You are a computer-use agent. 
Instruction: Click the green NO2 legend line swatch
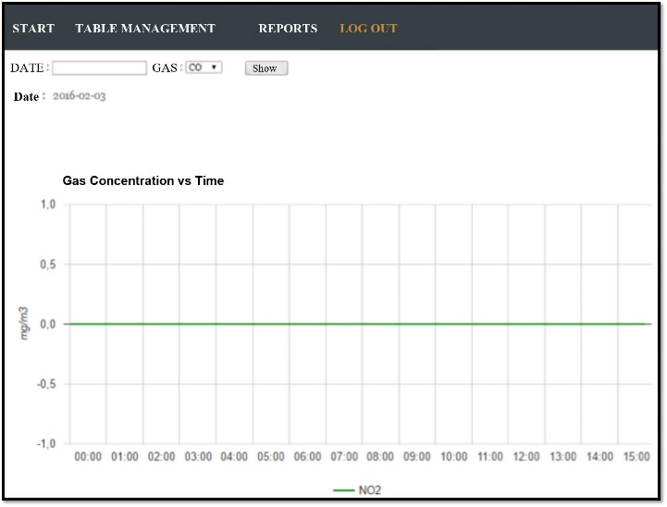pos(343,490)
